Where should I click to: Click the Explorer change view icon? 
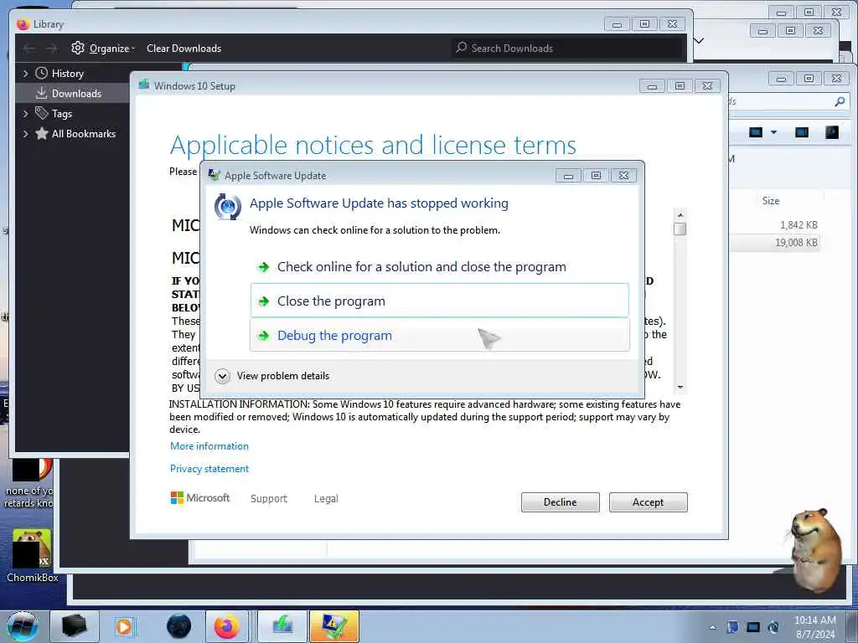[x=756, y=132]
